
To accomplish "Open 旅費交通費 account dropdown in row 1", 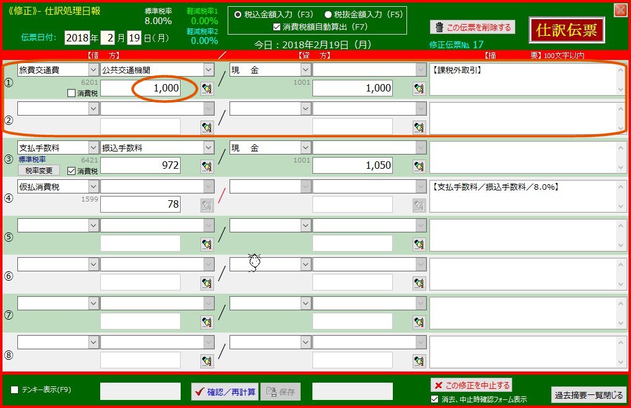I will (93, 70).
